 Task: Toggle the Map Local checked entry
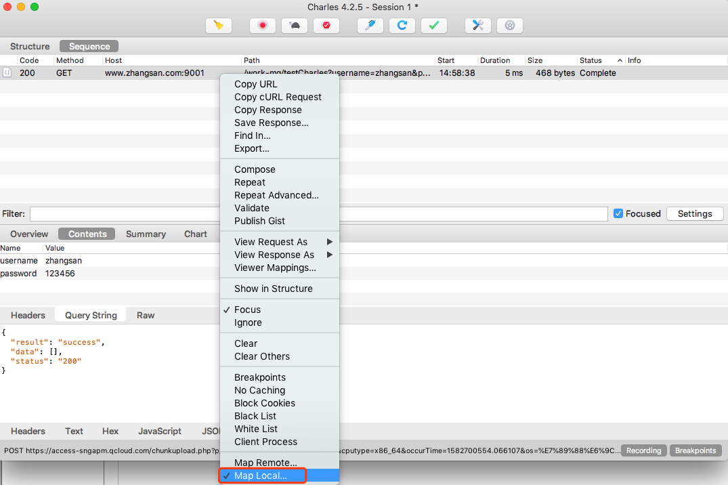click(280, 476)
